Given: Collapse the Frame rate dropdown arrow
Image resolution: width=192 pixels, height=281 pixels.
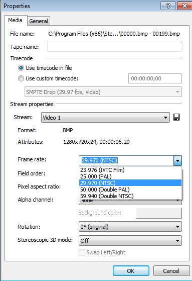Looking at the screenshot, I should coord(177,160).
